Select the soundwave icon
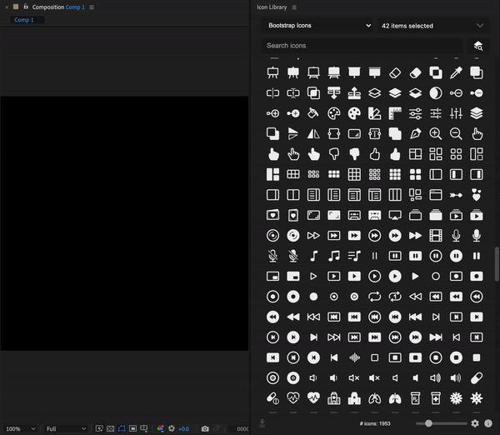500x435 pixels. point(354,357)
